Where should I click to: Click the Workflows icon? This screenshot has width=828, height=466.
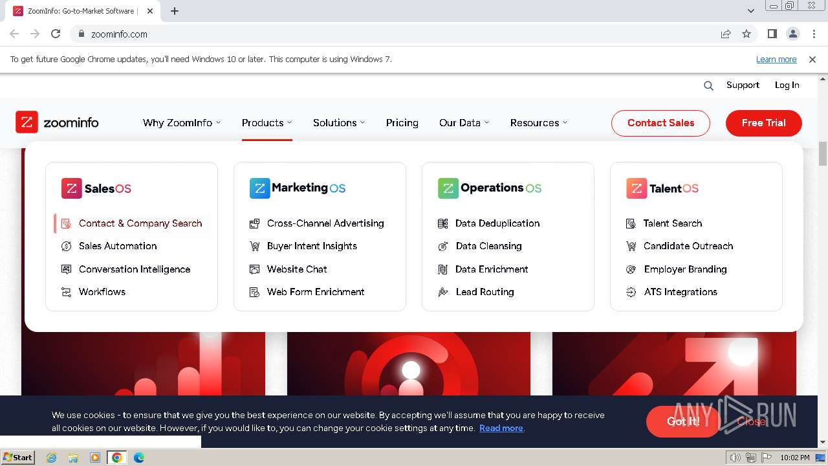tap(66, 292)
